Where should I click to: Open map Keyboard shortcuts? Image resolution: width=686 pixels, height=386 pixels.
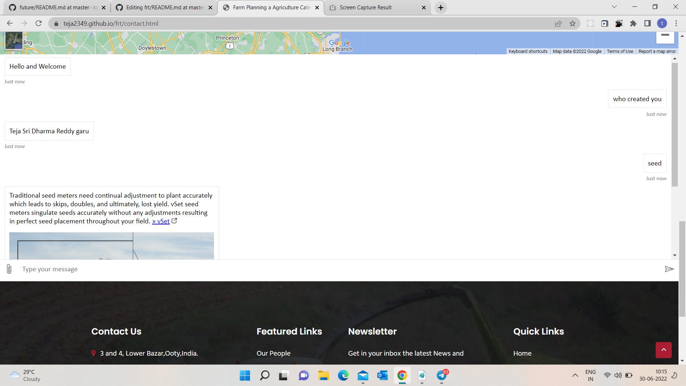click(528, 51)
